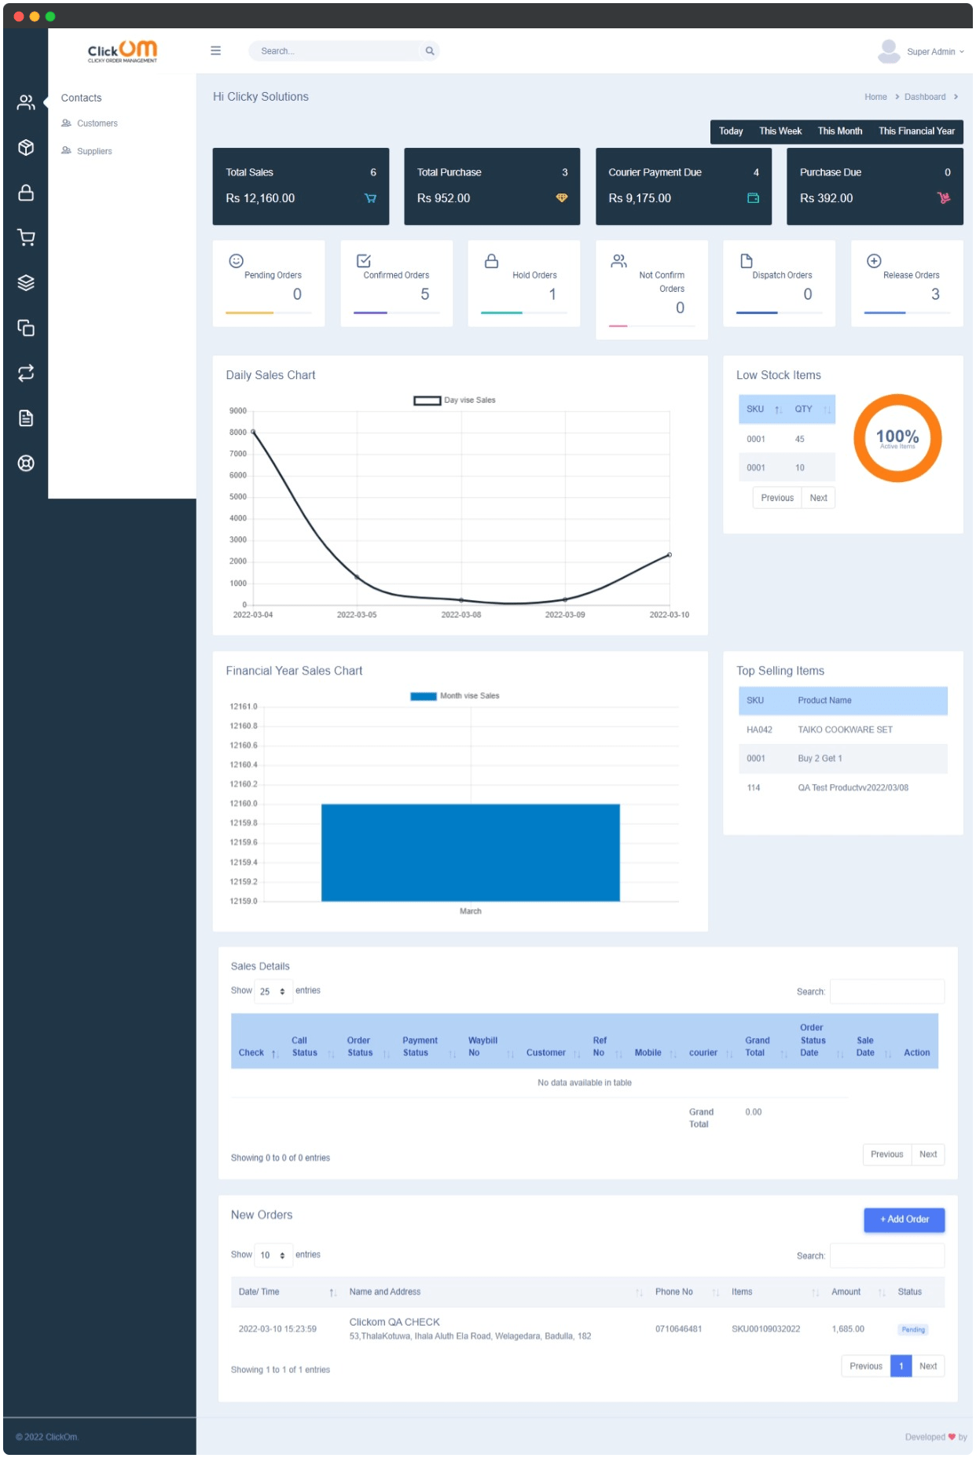
Task: Click Previous in New Orders pagination
Action: [866, 1366]
